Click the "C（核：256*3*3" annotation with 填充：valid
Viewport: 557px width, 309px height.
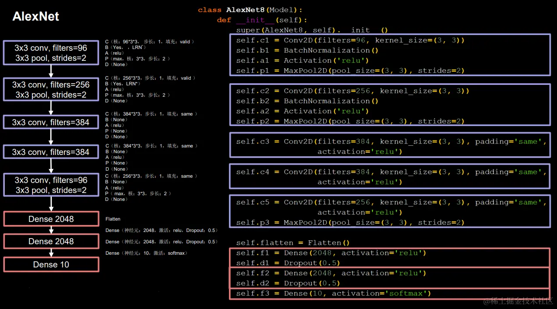pyautogui.click(x=150, y=78)
